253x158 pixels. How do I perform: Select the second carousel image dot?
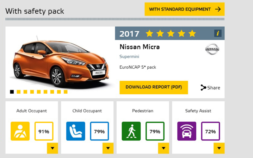19,92
